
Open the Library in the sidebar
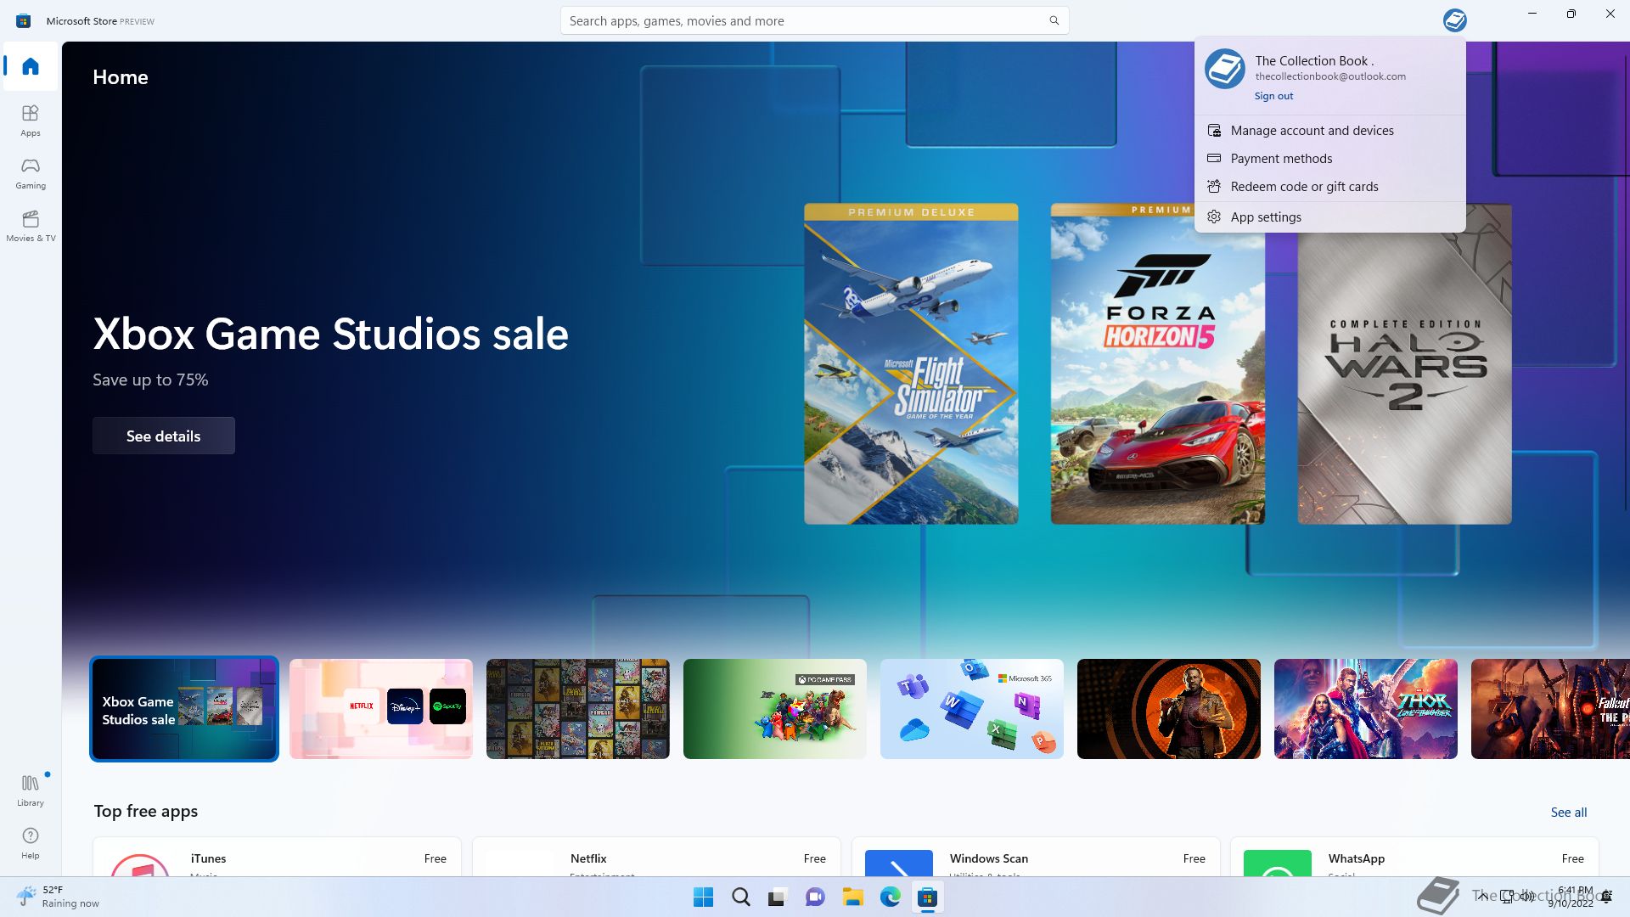31,790
